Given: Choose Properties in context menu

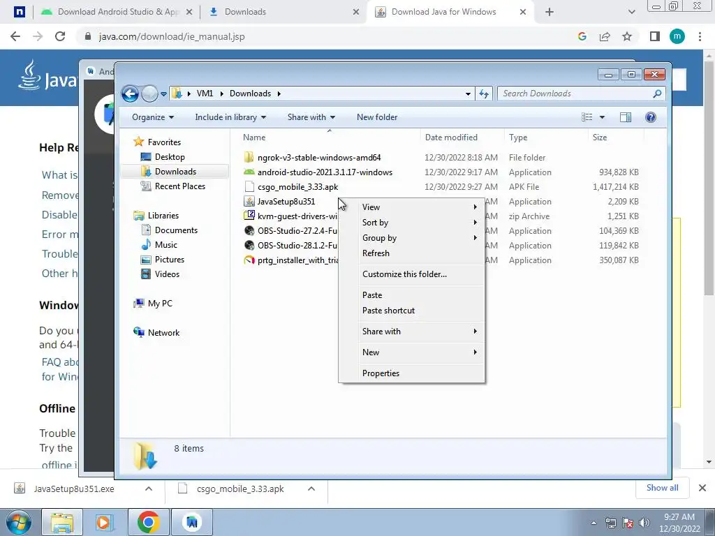Looking at the screenshot, I should coord(411,373).
